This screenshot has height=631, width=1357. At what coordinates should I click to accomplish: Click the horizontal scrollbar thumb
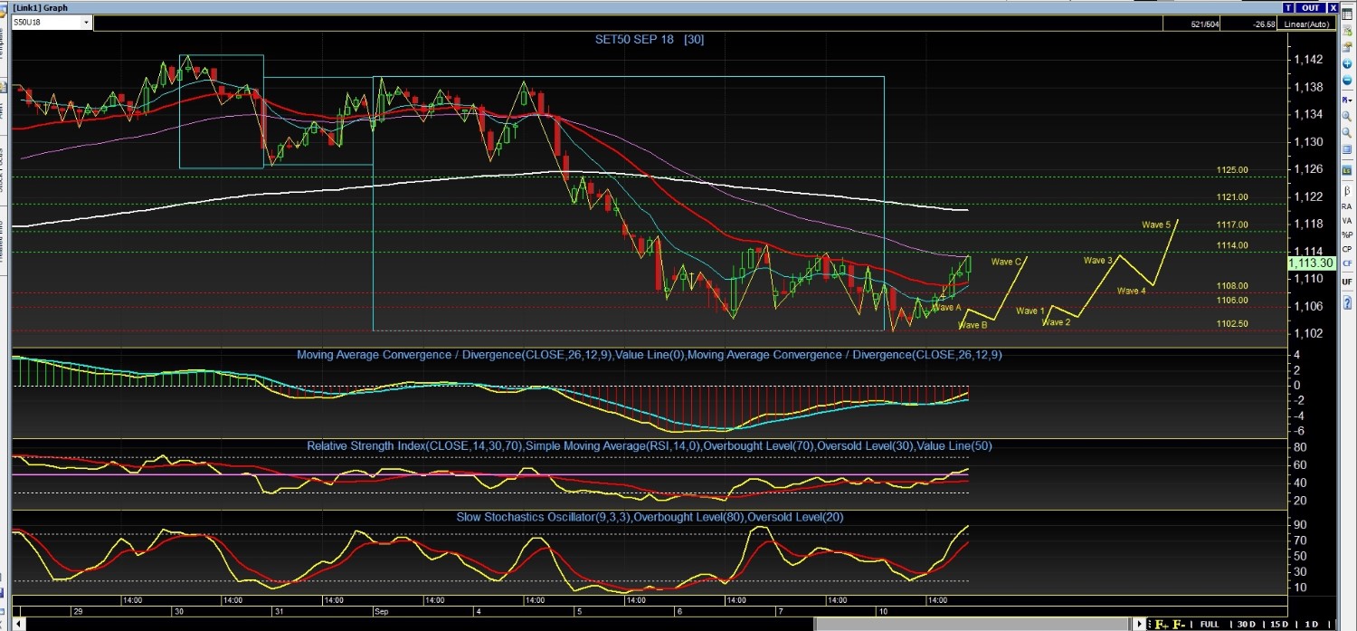click(x=973, y=625)
